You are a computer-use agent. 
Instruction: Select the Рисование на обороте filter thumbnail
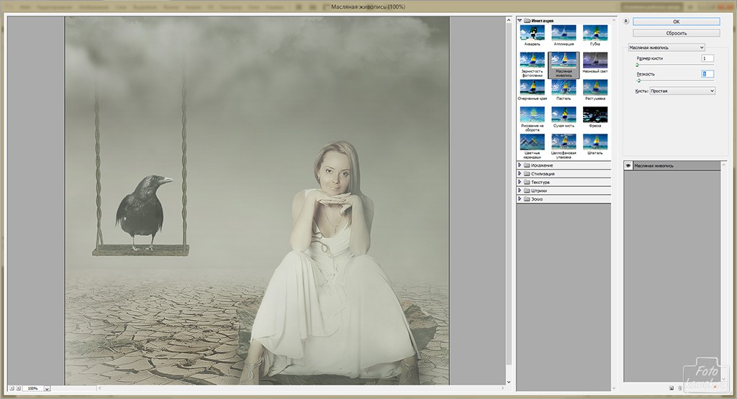pyautogui.click(x=532, y=115)
